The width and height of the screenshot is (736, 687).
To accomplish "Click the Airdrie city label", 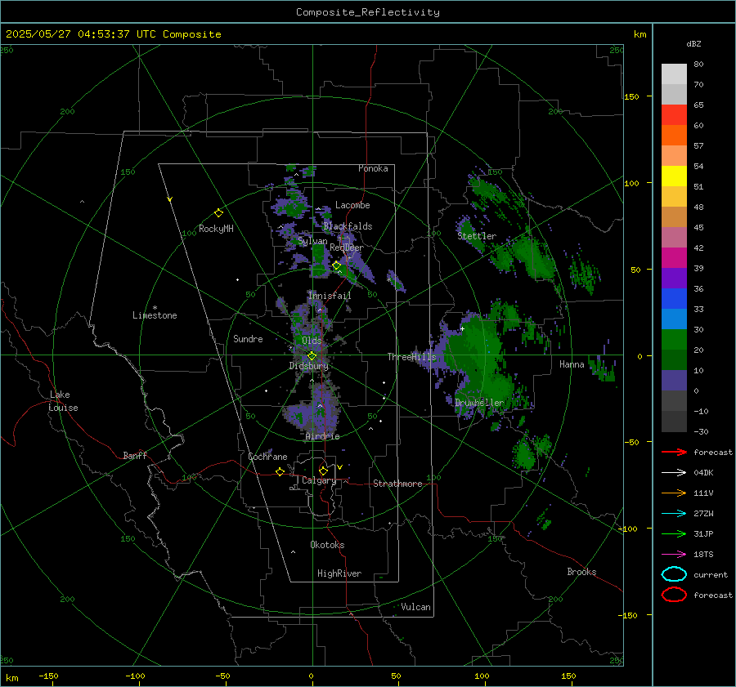I will tap(322, 436).
